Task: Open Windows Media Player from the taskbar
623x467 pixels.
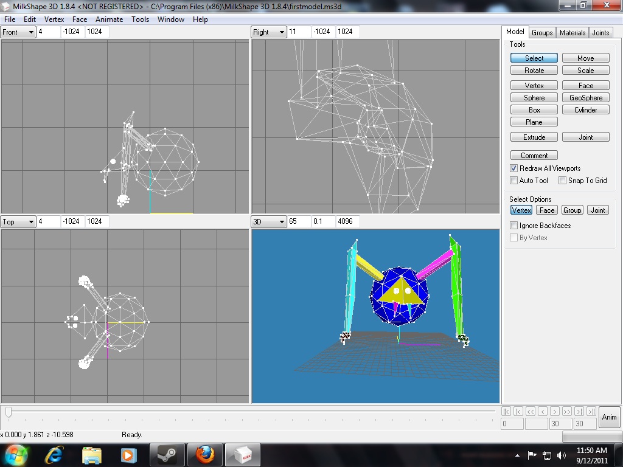Action: click(128, 454)
